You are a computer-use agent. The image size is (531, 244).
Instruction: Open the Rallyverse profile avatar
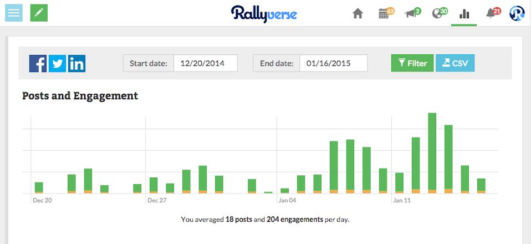(517, 13)
